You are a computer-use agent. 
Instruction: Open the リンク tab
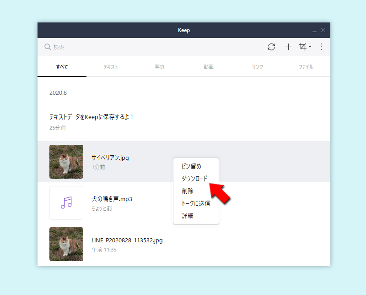coord(257,66)
